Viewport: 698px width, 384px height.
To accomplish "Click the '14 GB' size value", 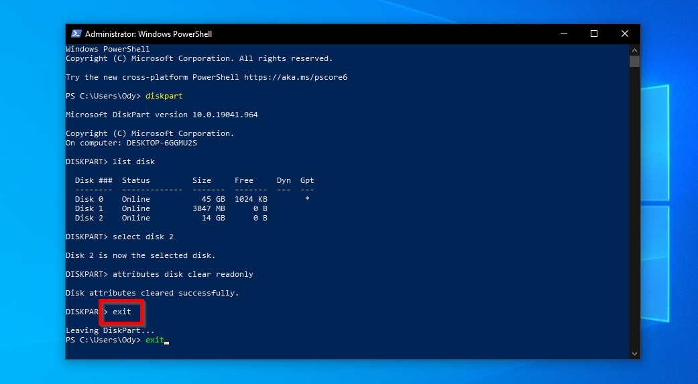I will tap(213, 218).
